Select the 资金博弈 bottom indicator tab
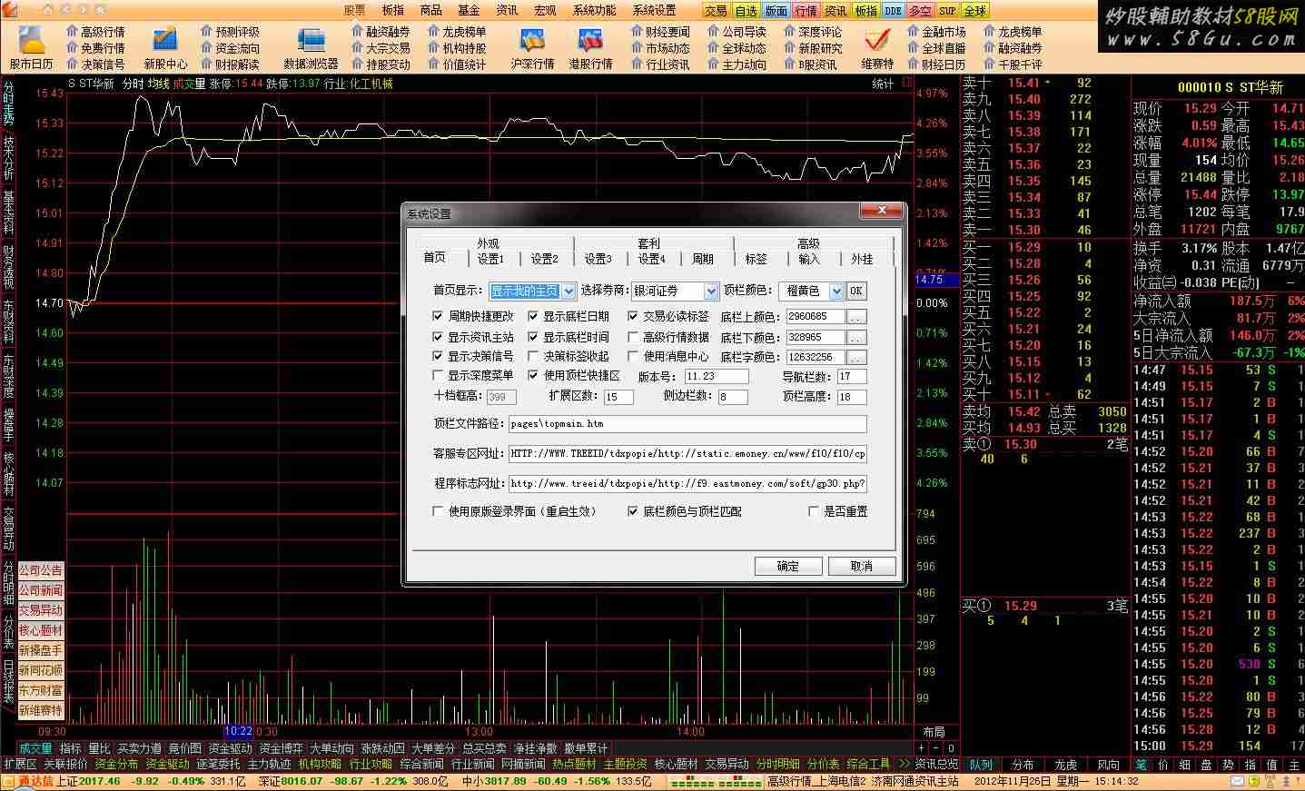 pyautogui.click(x=282, y=748)
